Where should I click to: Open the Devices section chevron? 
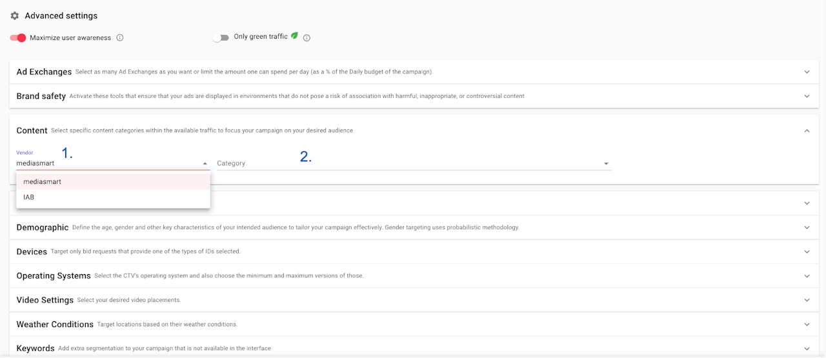(807, 252)
